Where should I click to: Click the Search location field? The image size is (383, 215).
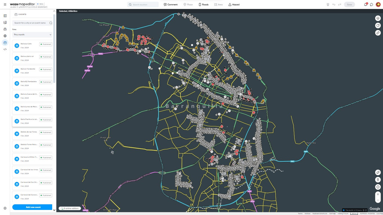click(143, 4)
